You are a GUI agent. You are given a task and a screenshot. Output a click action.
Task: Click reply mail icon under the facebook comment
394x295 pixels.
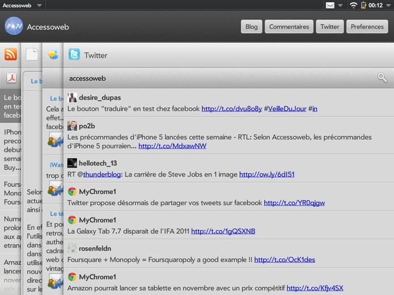[56, 140]
